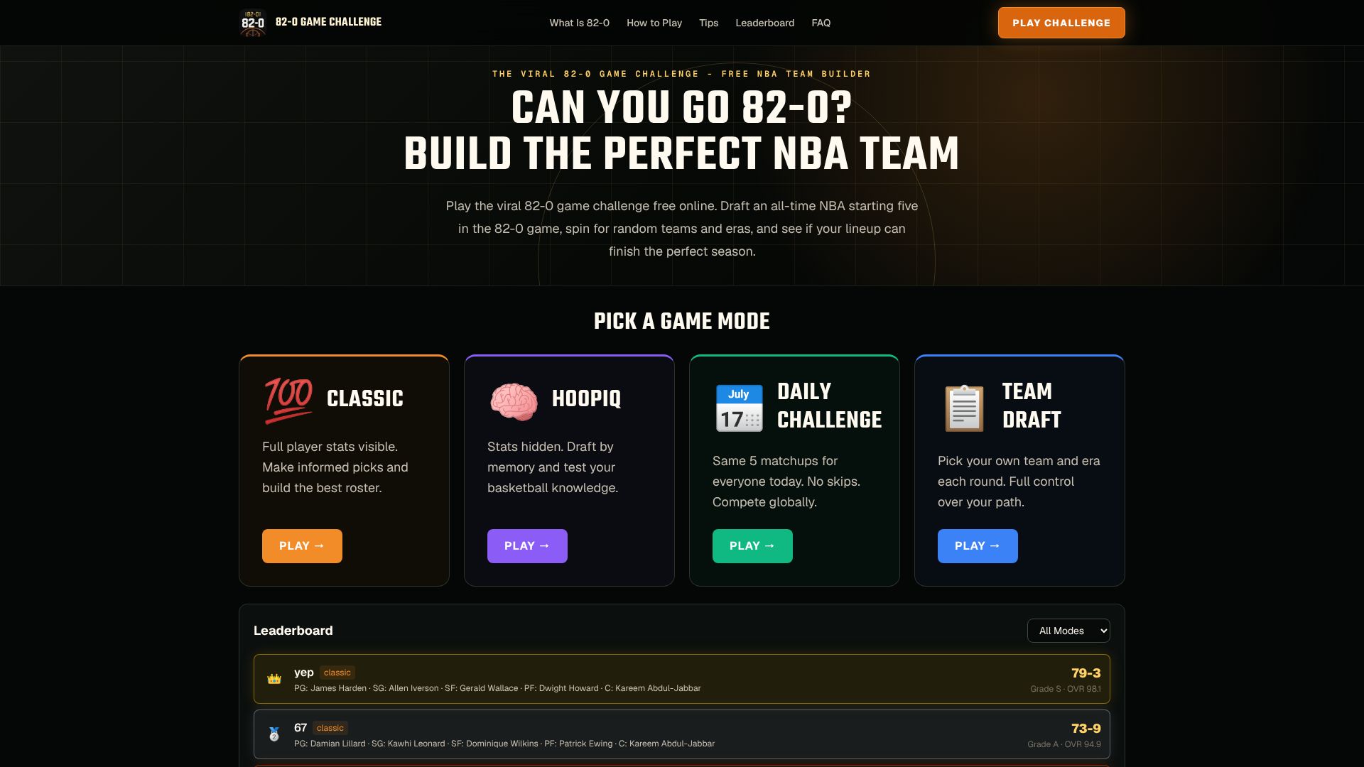Click the Damian Lillard lineup row
Screen dimensions: 1364x767
coord(504,744)
